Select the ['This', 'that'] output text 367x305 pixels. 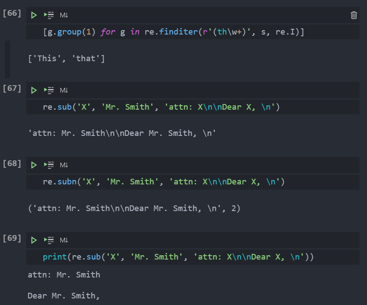point(66,59)
